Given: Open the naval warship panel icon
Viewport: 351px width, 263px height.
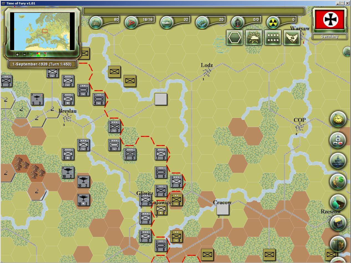Looking at the screenshot, I should tap(338, 161).
